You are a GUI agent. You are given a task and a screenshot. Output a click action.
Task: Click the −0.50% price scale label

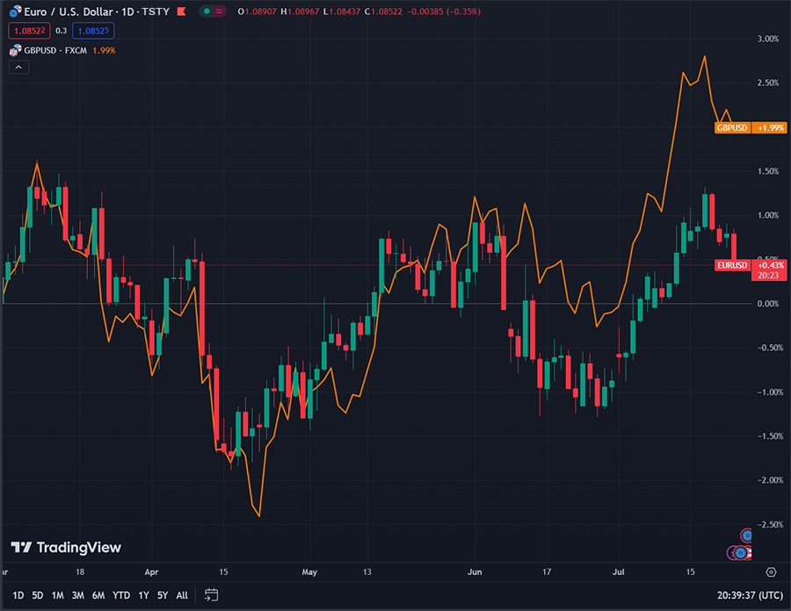(x=770, y=348)
